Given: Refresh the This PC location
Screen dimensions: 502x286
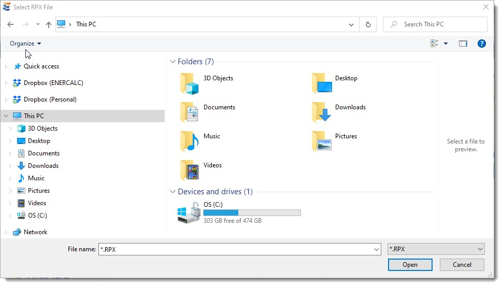Looking at the screenshot, I should (x=368, y=24).
